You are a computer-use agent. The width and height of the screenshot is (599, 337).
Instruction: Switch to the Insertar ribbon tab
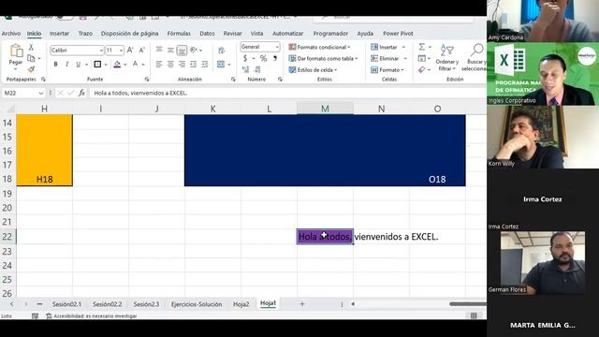pos(60,34)
